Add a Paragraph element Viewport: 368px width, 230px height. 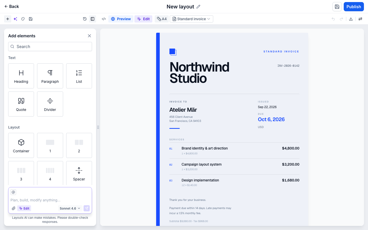point(50,76)
